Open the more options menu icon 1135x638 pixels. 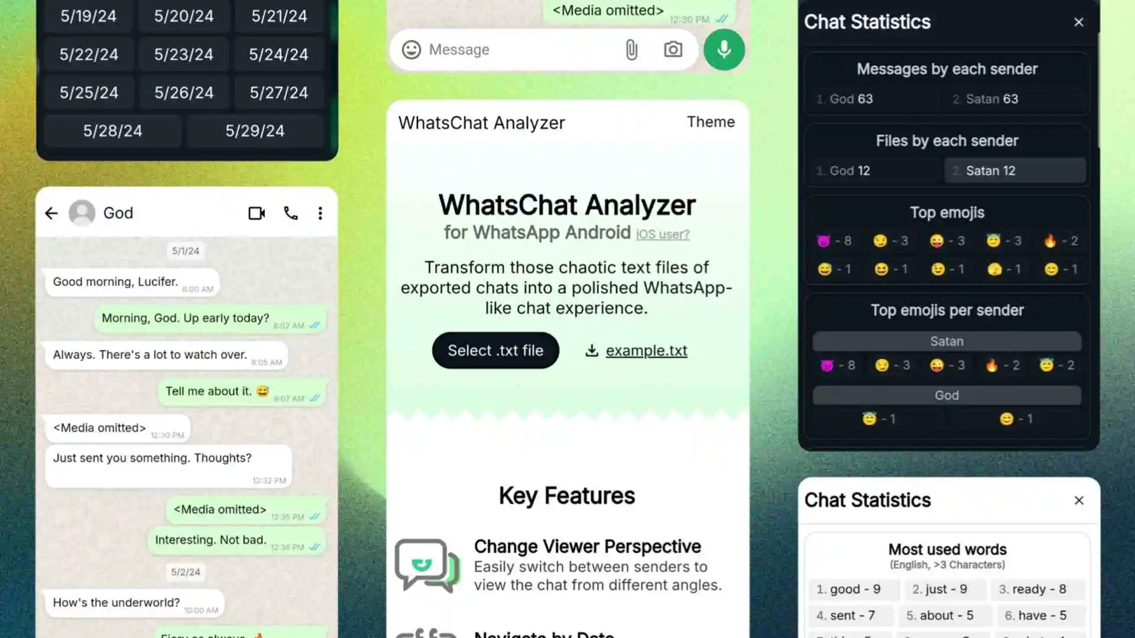320,213
